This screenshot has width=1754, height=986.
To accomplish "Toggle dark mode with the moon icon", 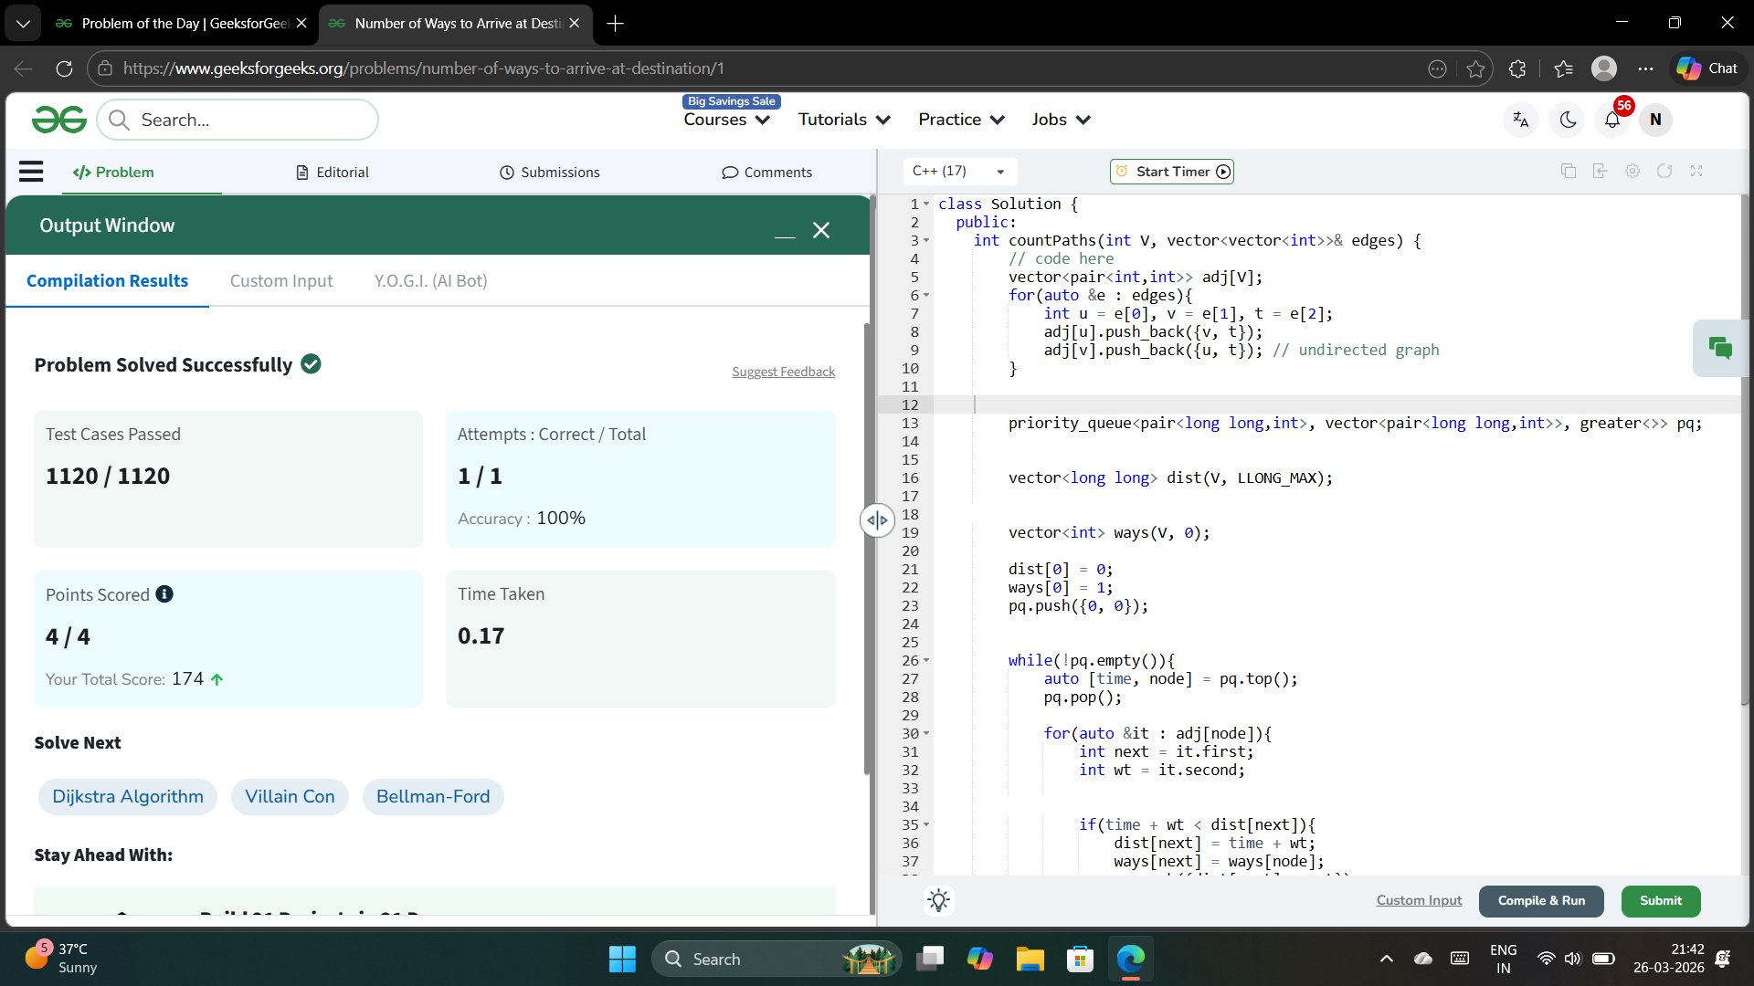I will pyautogui.click(x=1568, y=120).
